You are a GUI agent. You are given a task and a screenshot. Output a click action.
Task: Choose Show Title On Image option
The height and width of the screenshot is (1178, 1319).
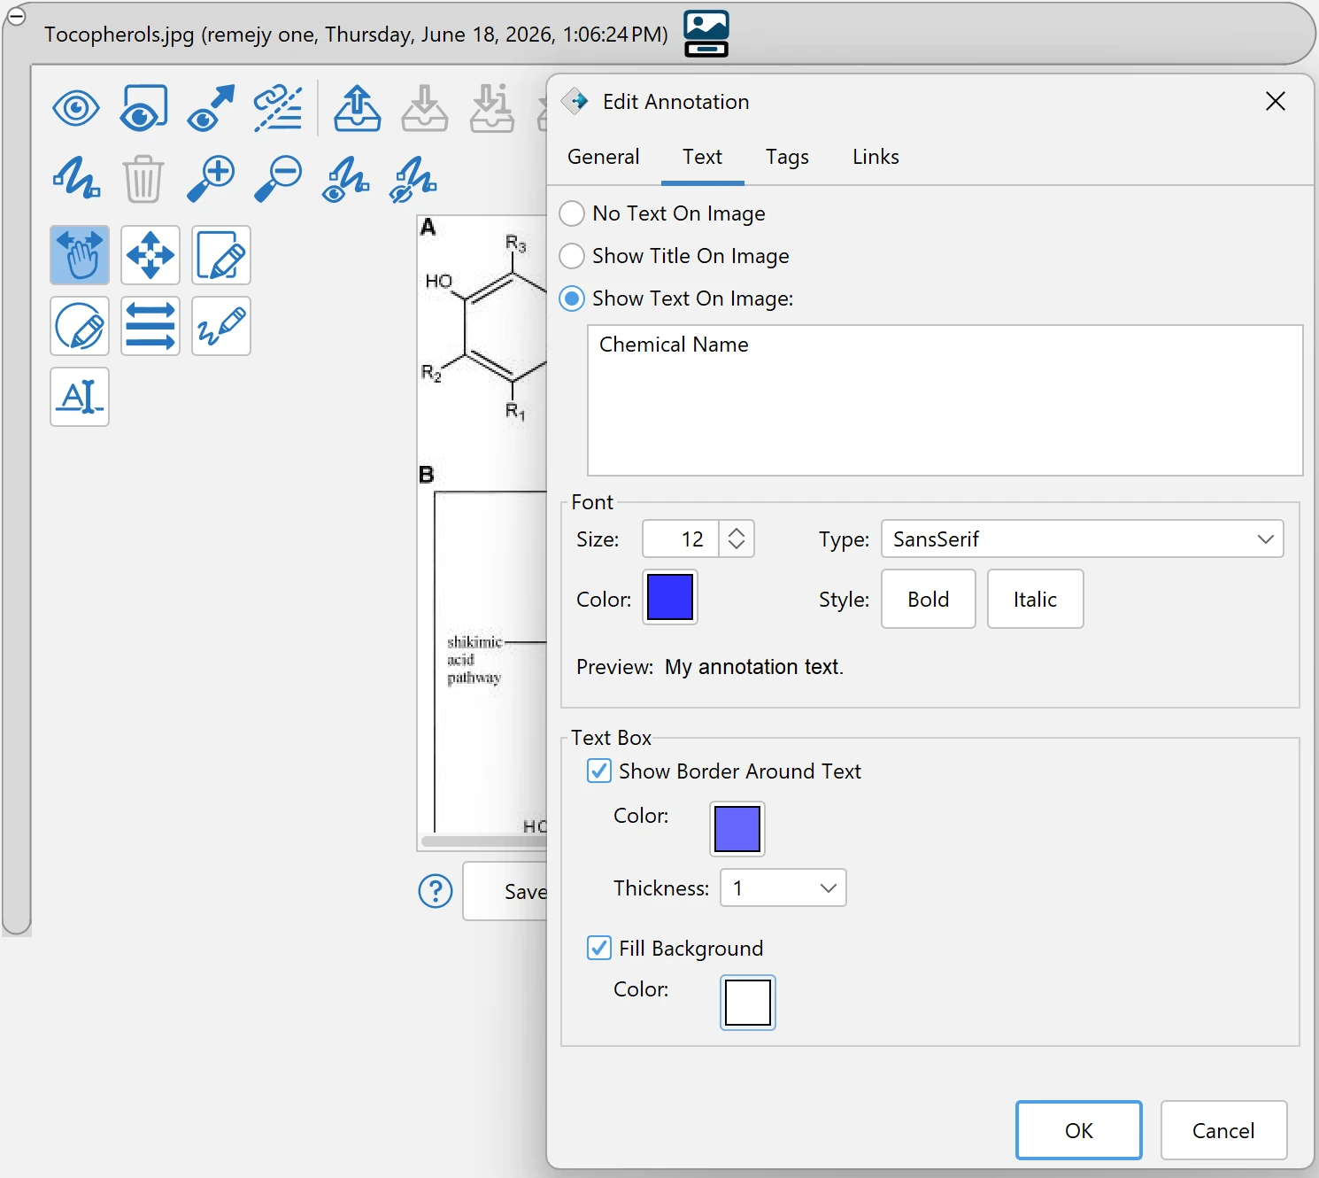(572, 256)
